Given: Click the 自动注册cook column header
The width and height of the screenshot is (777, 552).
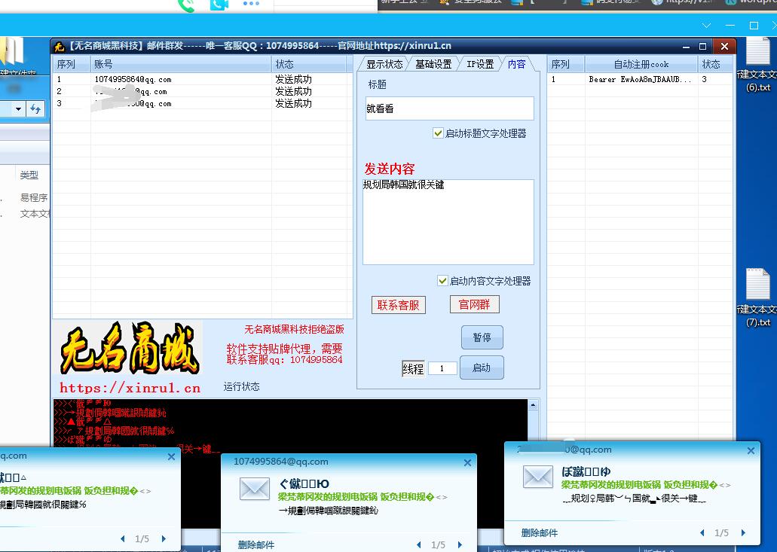Looking at the screenshot, I should pyautogui.click(x=641, y=64).
